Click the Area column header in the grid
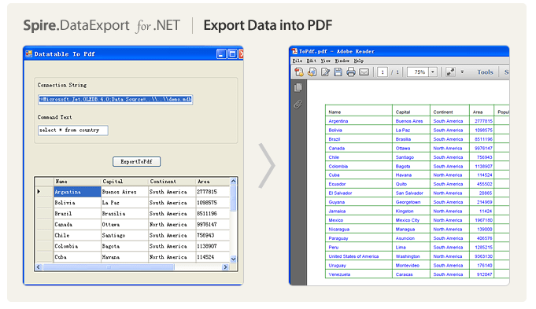 pyautogui.click(x=213, y=182)
